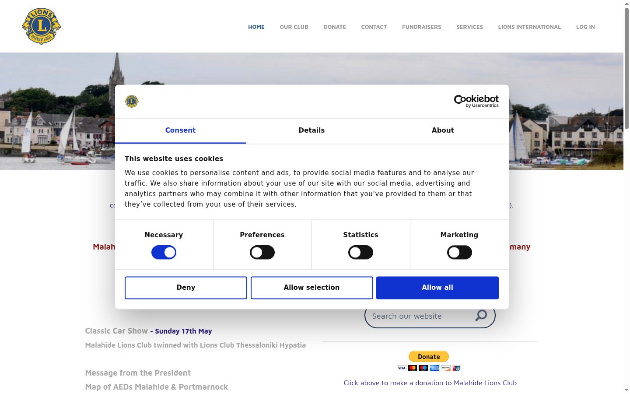630x394 pixels.
Task: Click the 'Click above to make a donation' text
Action: 430,383
